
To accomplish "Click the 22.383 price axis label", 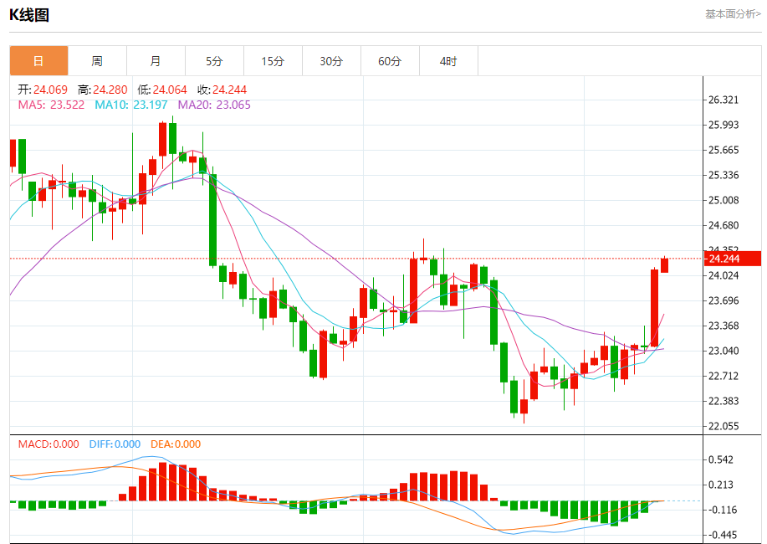I will pos(724,401).
